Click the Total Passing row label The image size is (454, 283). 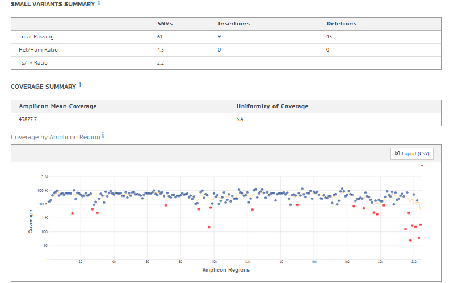click(x=36, y=37)
